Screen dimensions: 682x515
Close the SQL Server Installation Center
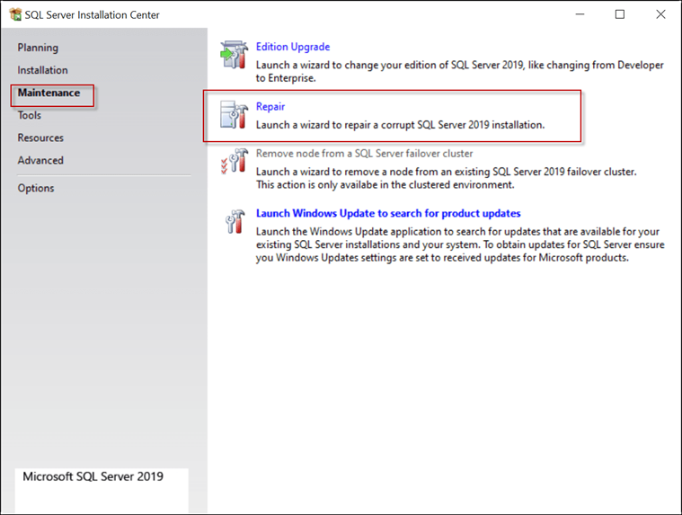pyautogui.click(x=660, y=14)
